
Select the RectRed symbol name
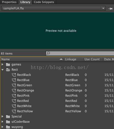pyautogui.click(x=23, y=101)
